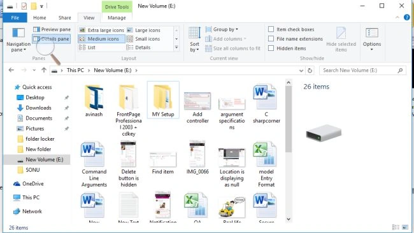Open the Group by dropdown
Screen dimensions: 414x233
point(222,29)
